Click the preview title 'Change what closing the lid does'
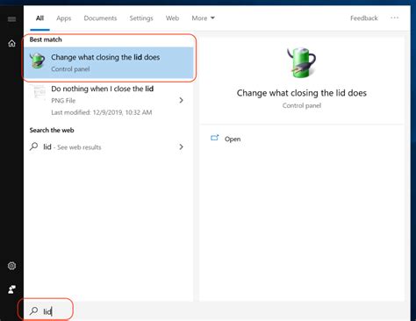416x321 pixels. coord(302,93)
